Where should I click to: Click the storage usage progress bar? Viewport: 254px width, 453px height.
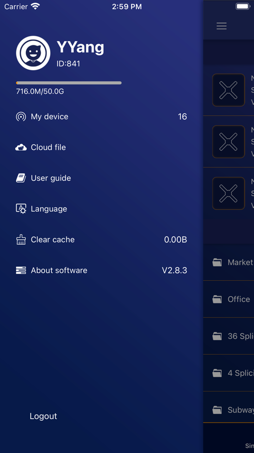(x=68, y=83)
